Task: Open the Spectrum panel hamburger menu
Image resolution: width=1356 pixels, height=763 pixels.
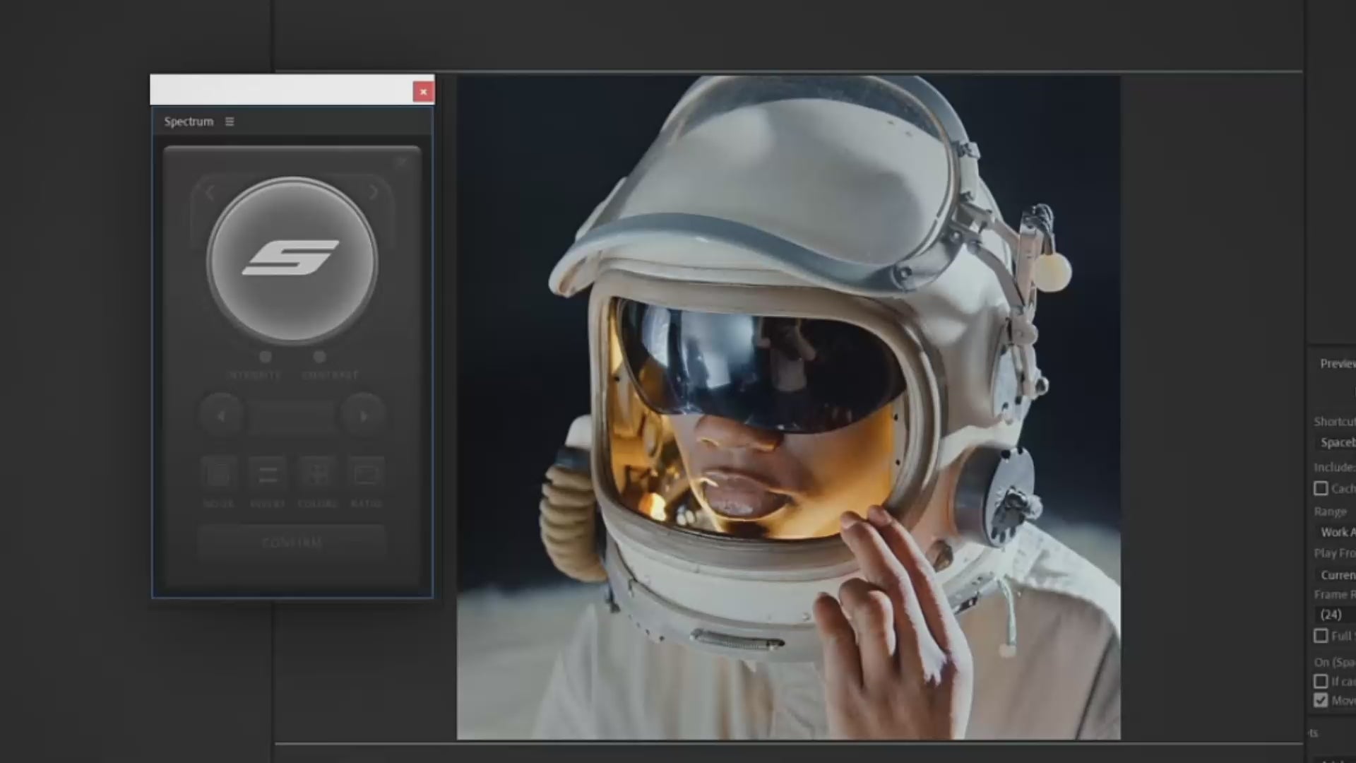Action: [230, 122]
